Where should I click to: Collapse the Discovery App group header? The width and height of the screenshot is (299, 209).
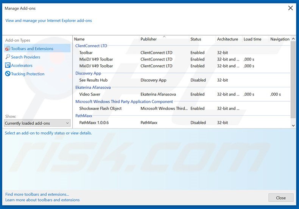pyautogui.click(x=88, y=73)
